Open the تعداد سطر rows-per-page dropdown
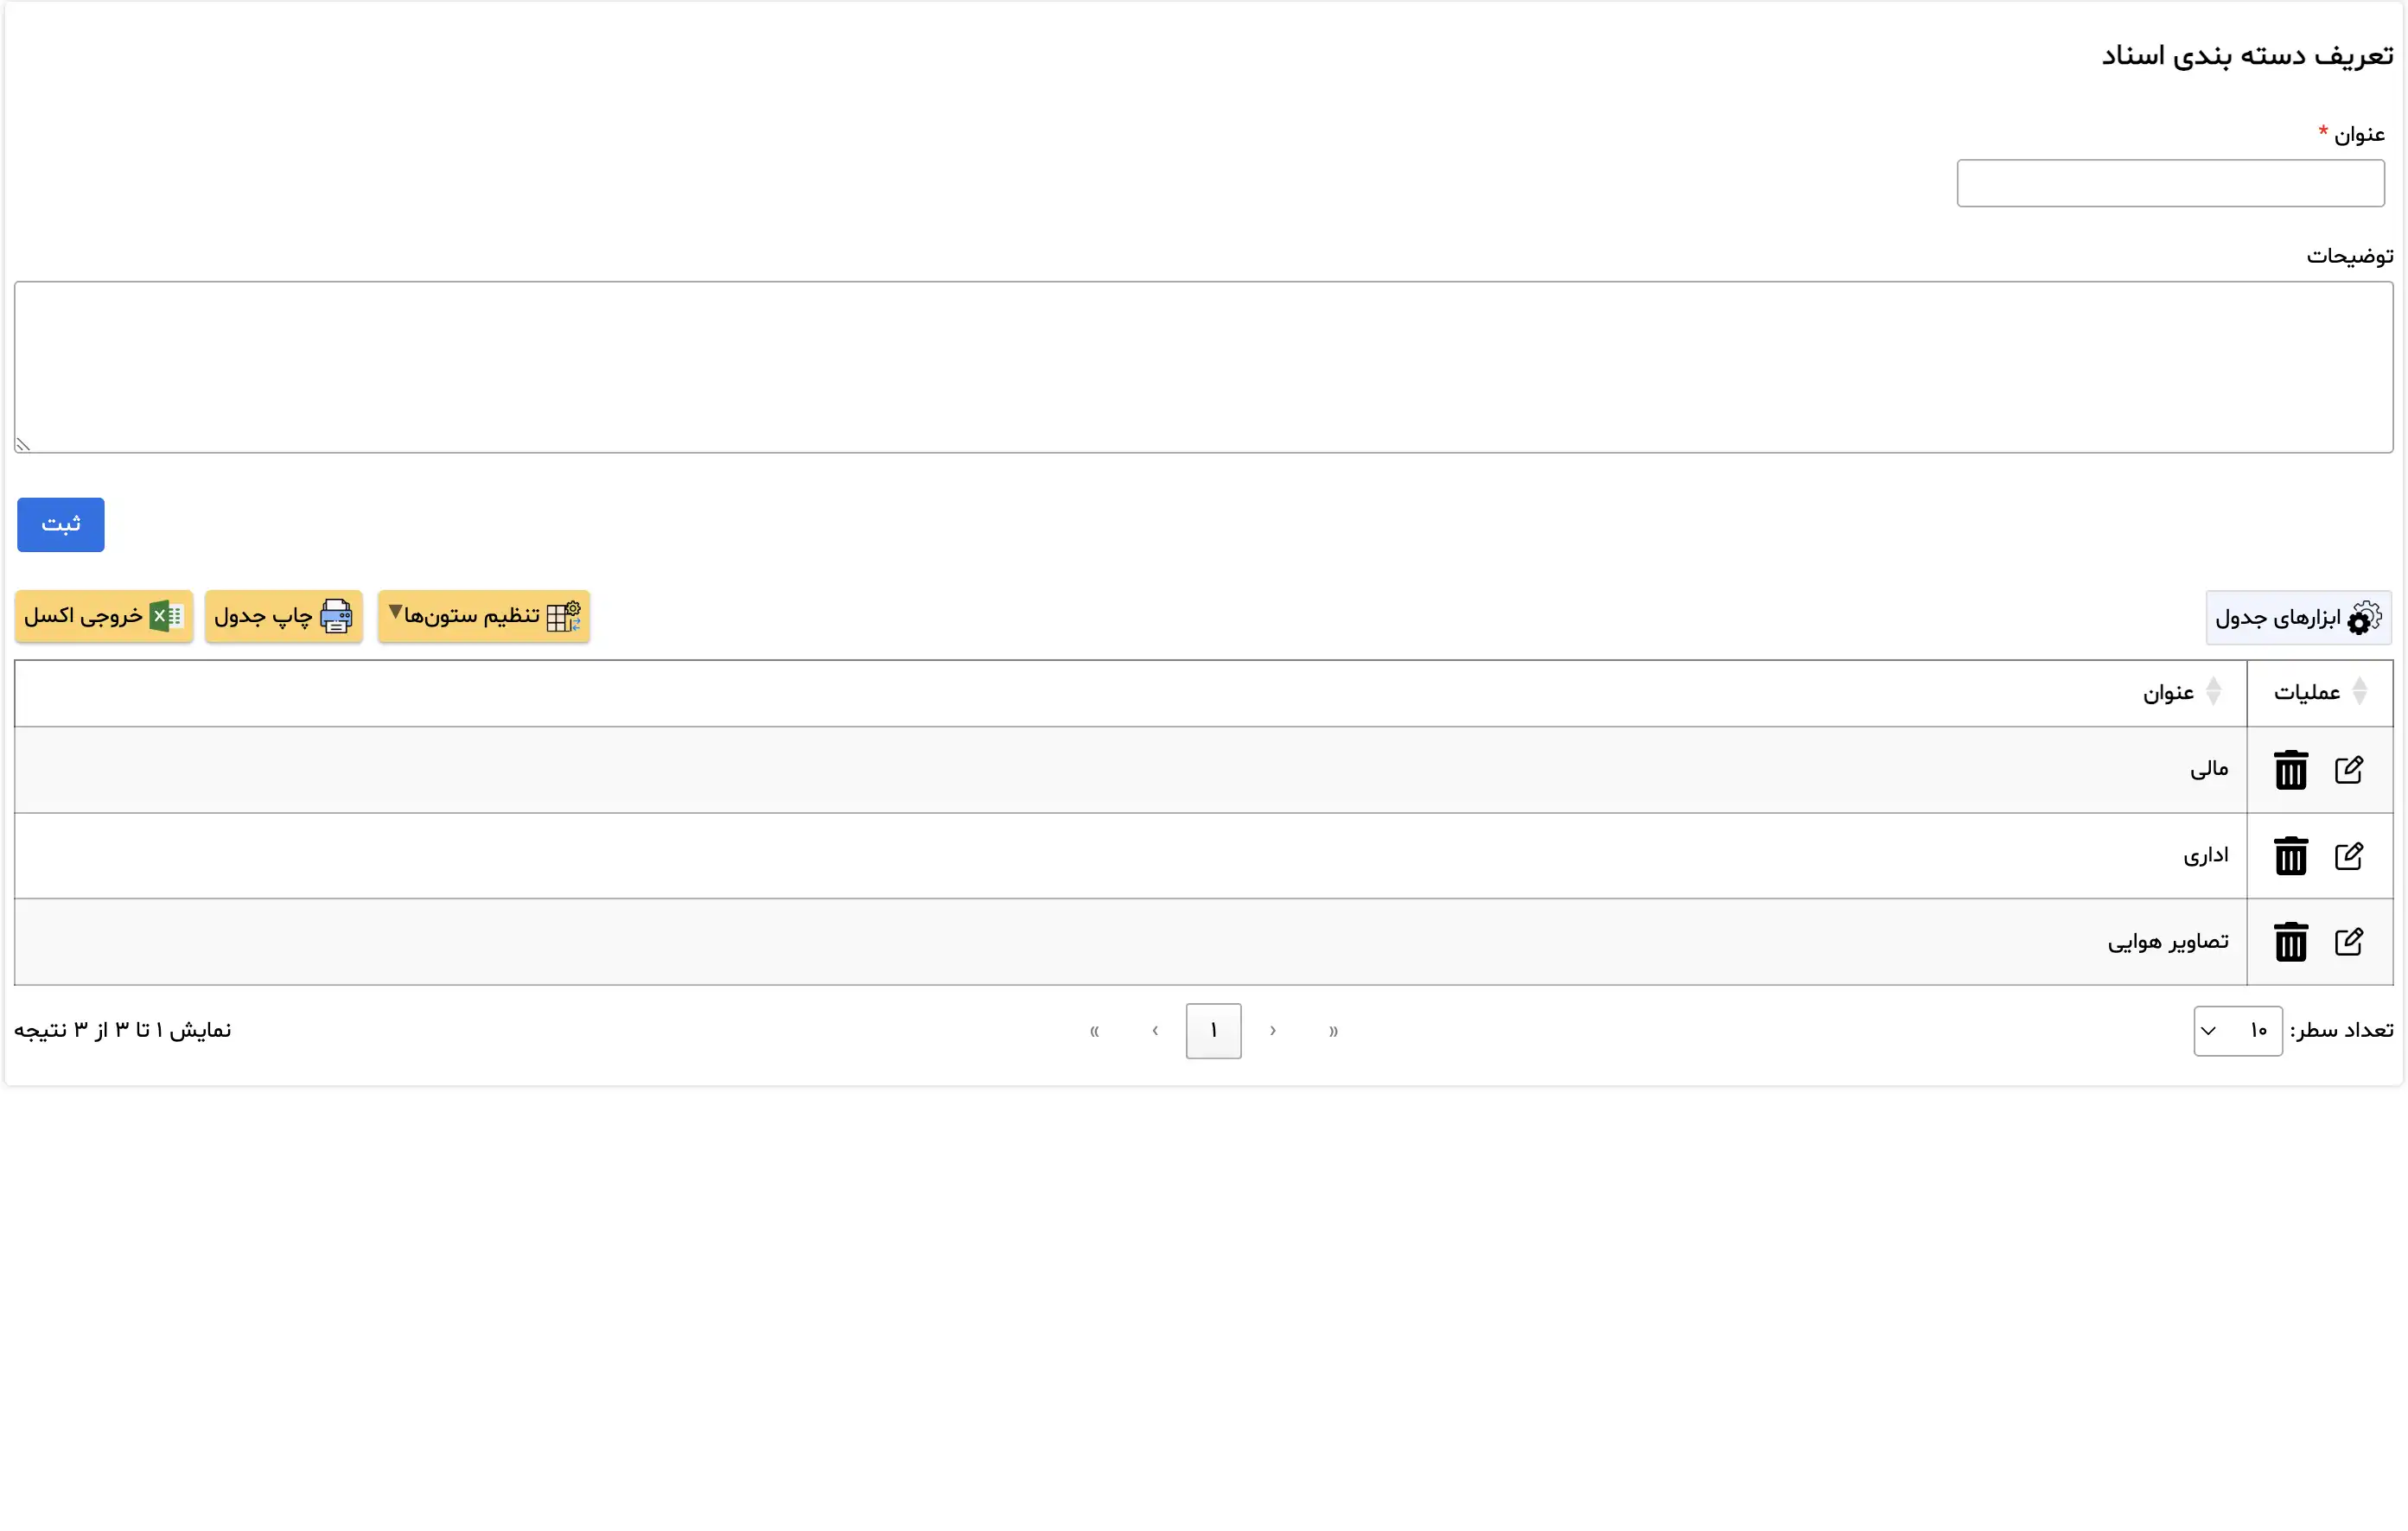Image resolution: width=2408 pixels, height=1531 pixels. point(2237,1031)
